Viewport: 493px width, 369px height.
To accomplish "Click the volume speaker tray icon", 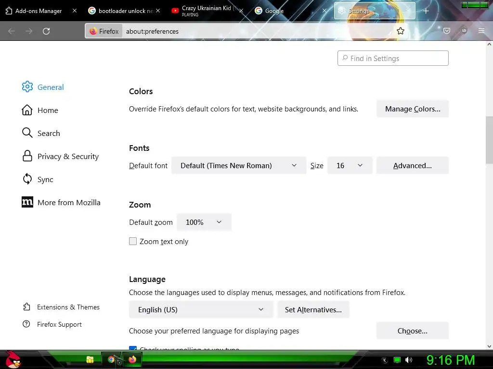I will [408, 360].
